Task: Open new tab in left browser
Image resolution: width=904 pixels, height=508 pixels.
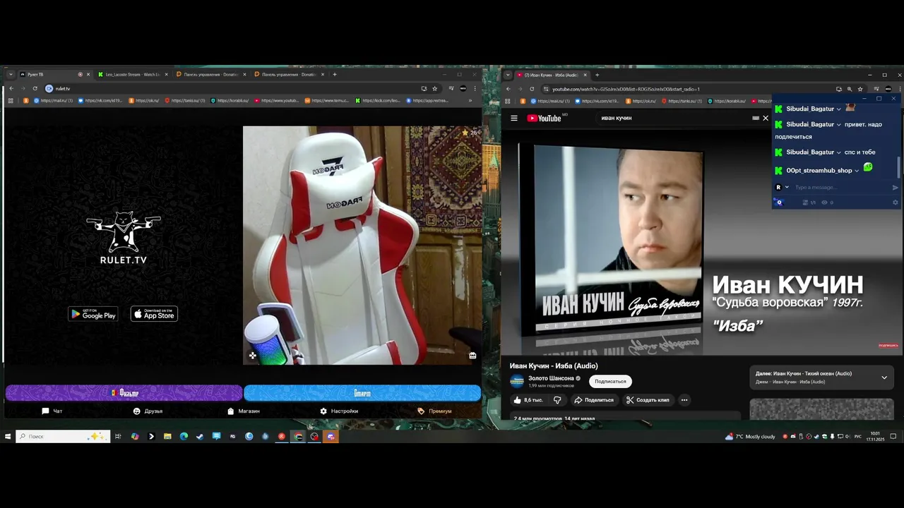Action: [335, 74]
